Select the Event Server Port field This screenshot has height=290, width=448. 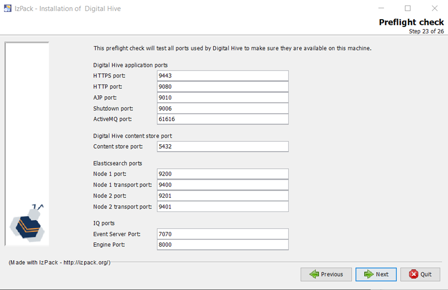pyautogui.click(x=223, y=234)
